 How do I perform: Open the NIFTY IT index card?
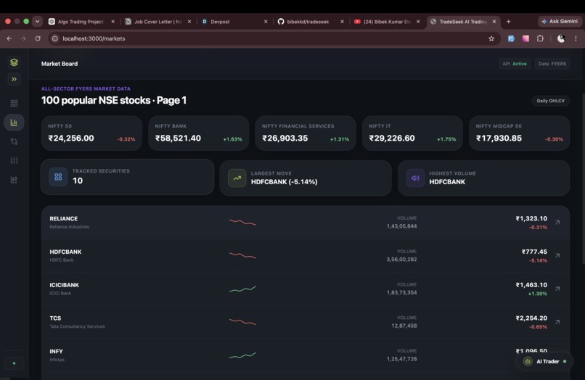coord(412,133)
